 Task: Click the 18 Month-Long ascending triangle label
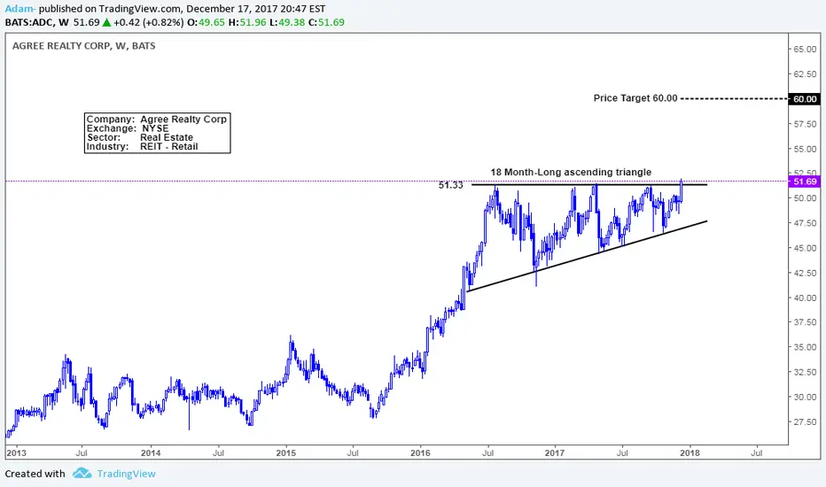point(571,172)
